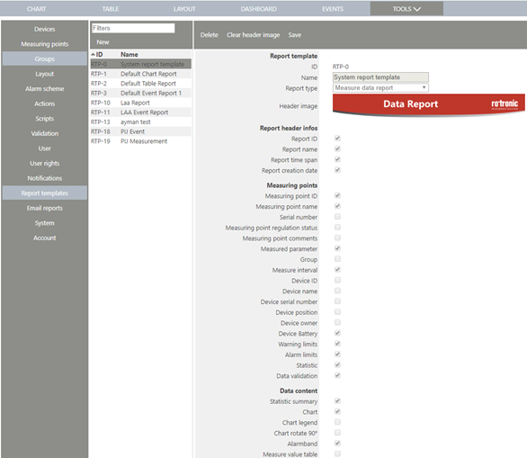The height and width of the screenshot is (458, 527).
Task: Select System report template row
Action: (x=141, y=64)
